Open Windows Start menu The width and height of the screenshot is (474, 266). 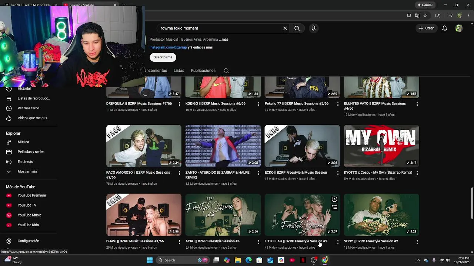point(150,260)
